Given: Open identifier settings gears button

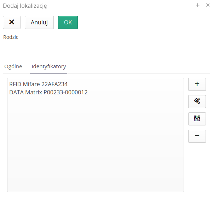Looking at the screenshot, I should [x=197, y=101].
